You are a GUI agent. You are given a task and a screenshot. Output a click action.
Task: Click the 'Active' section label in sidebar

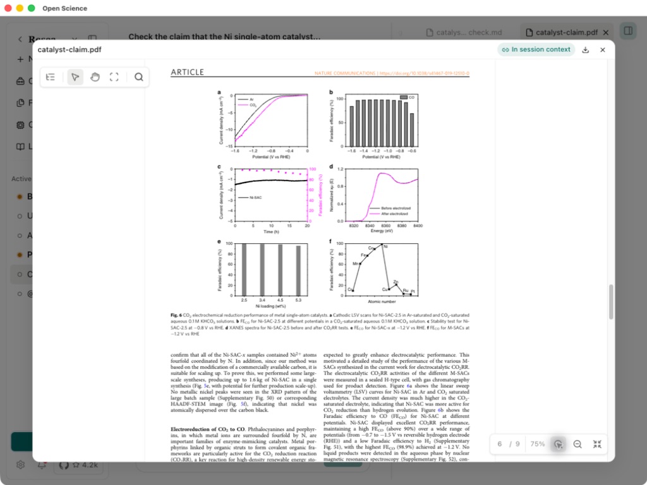[21, 179]
